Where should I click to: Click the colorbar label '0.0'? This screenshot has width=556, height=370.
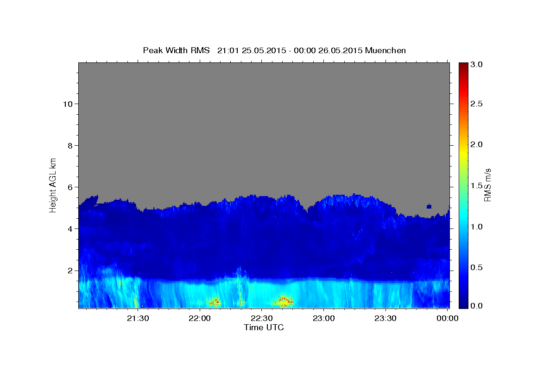point(477,306)
